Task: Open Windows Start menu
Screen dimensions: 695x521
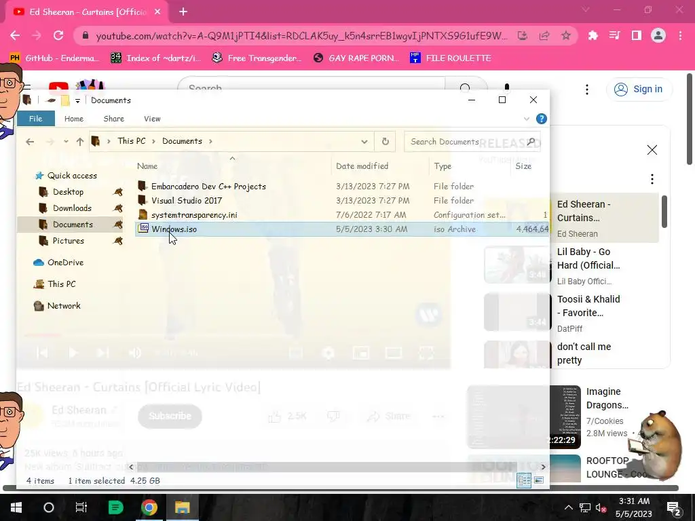Action: 16,507
